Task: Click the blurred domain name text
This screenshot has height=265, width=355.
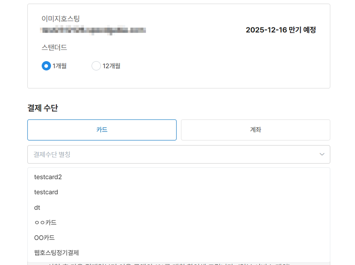Action: [93, 30]
